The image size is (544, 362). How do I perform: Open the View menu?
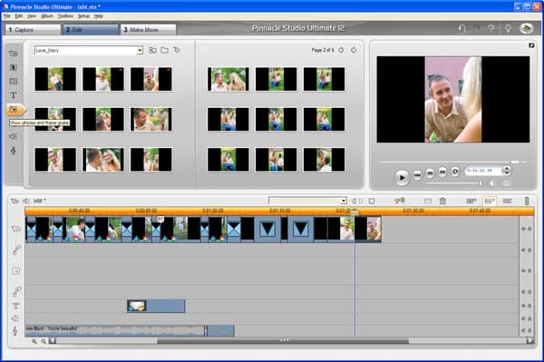pyautogui.click(x=32, y=16)
